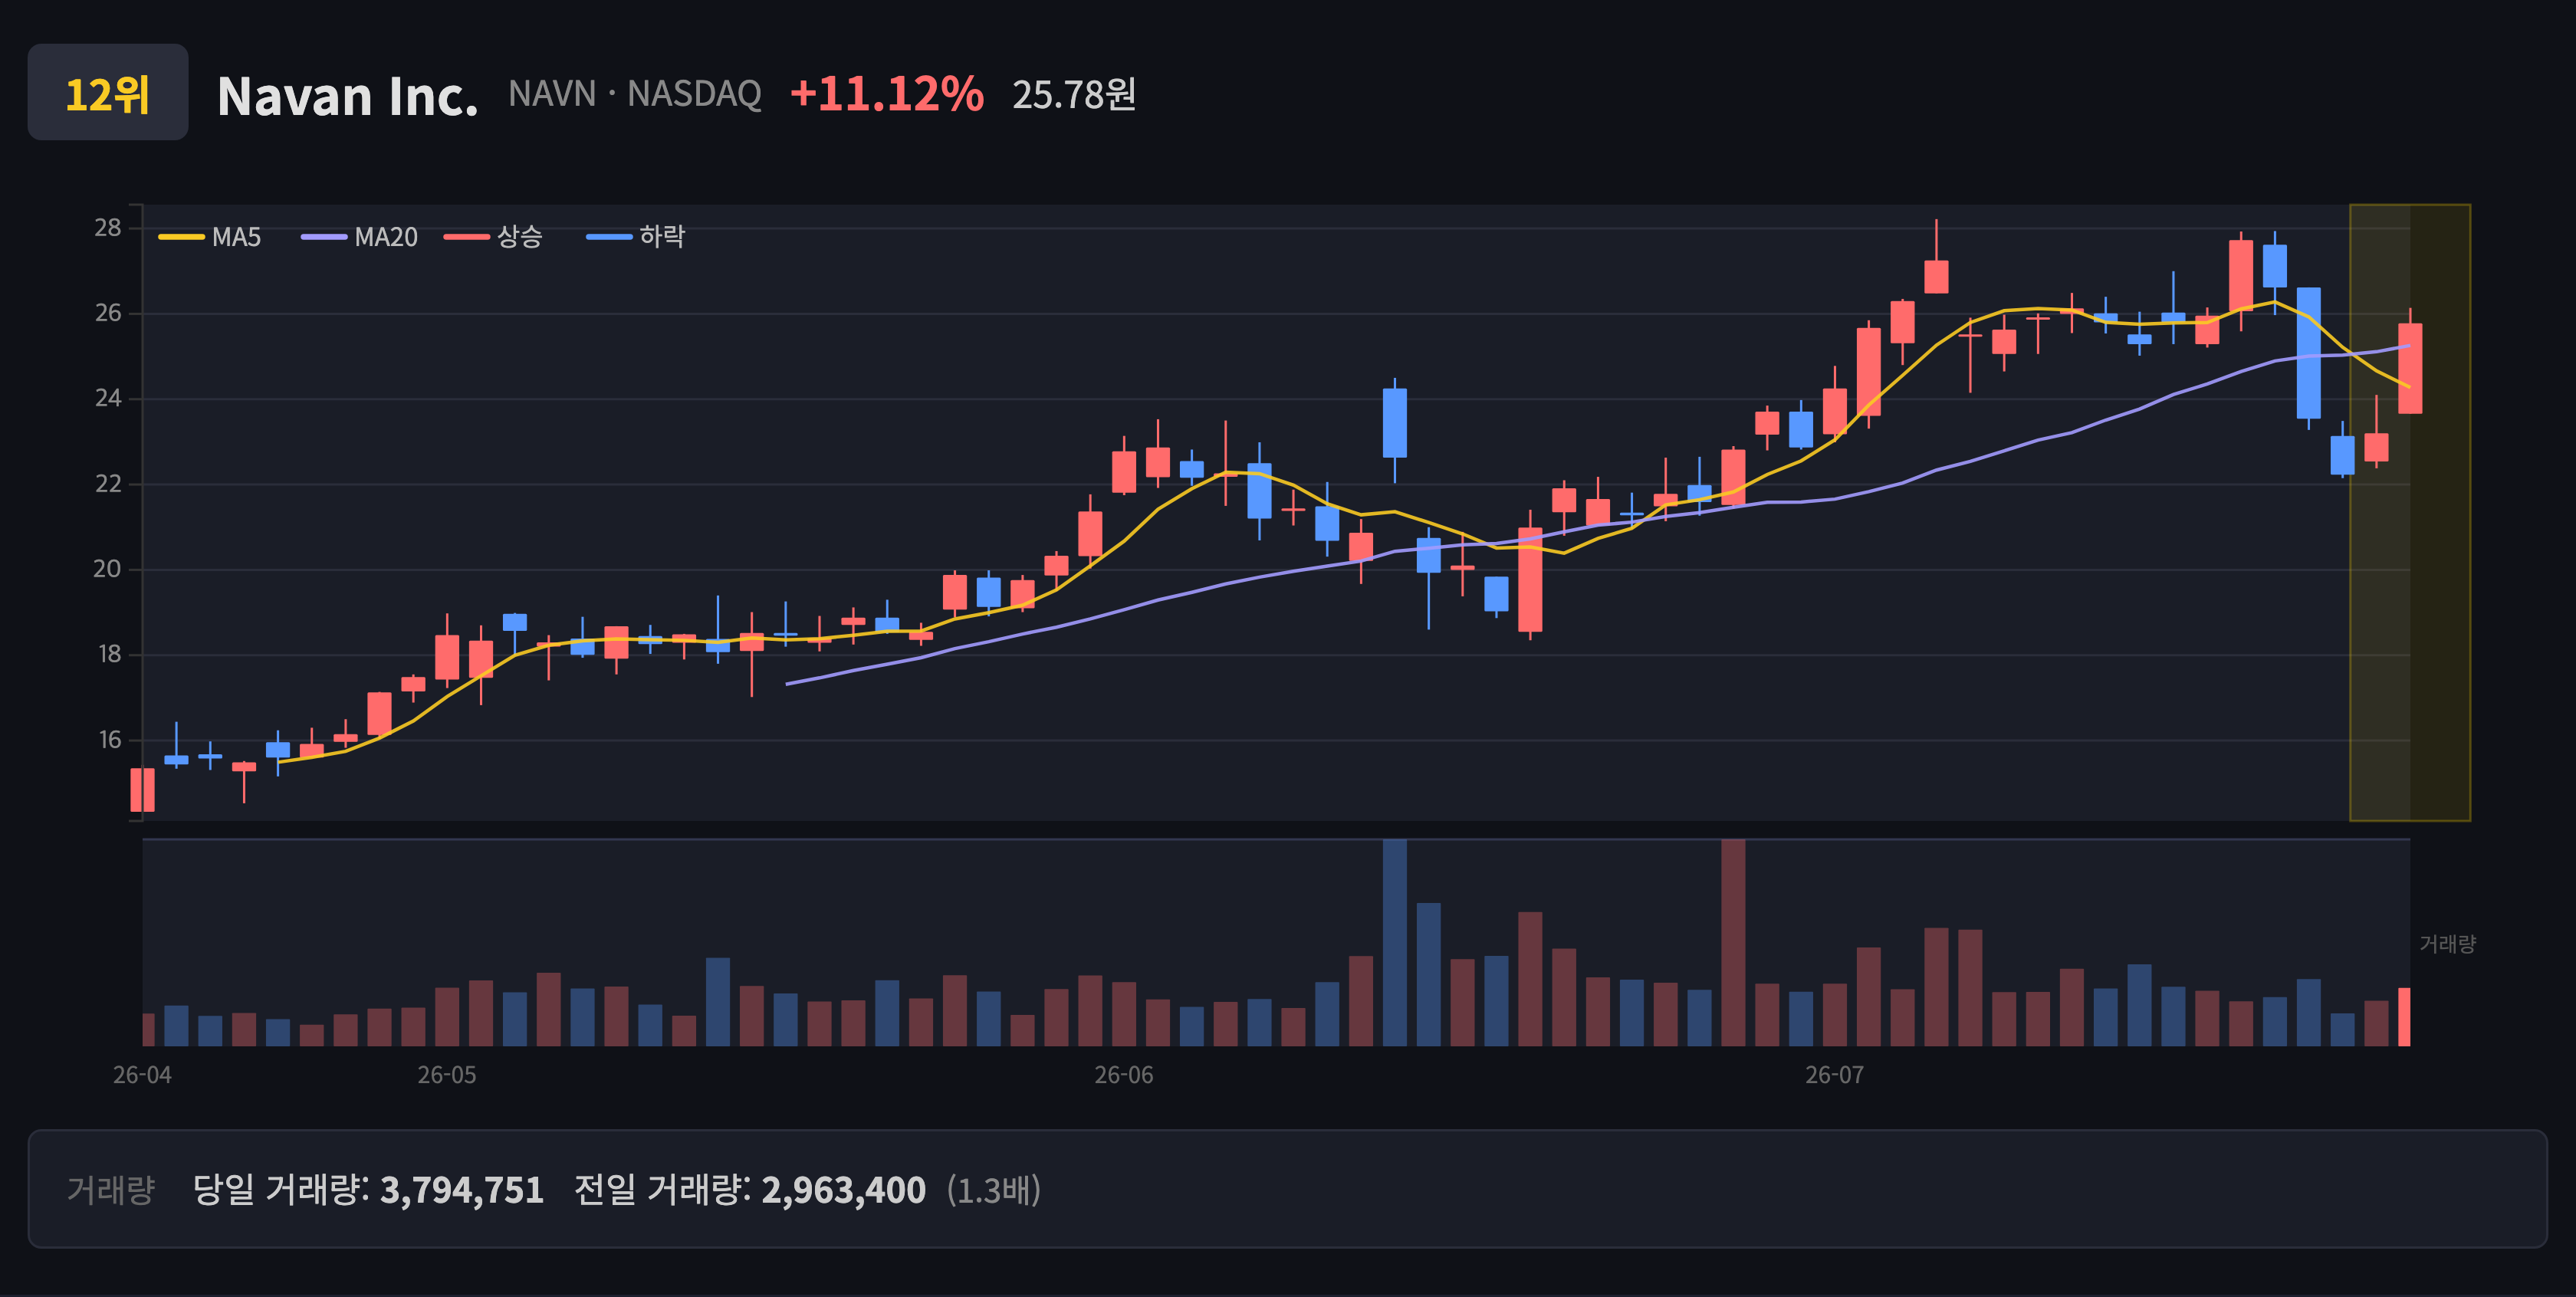Click the latest bright red volume bar
2576x1297 pixels.
point(2404,1016)
